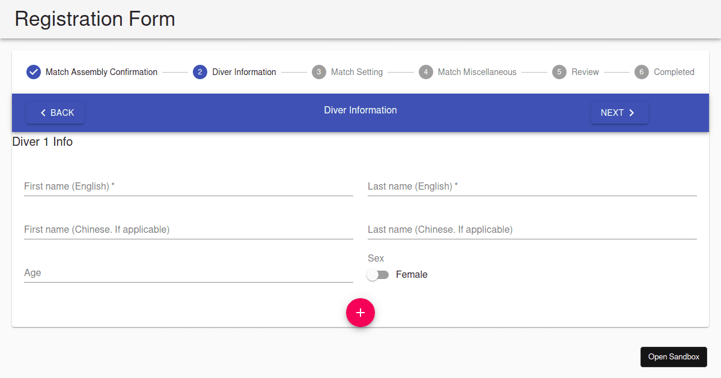Click the pink plus button to add a diver
This screenshot has width=721, height=378.
(360, 313)
